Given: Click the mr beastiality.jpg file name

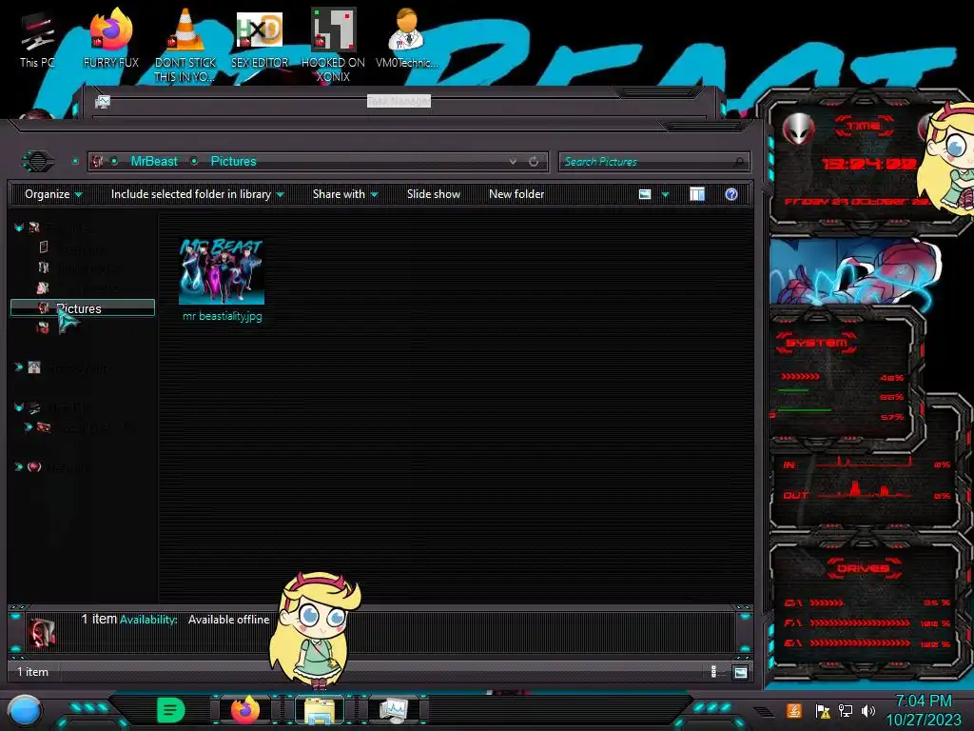Looking at the screenshot, I should click(223, 316).
